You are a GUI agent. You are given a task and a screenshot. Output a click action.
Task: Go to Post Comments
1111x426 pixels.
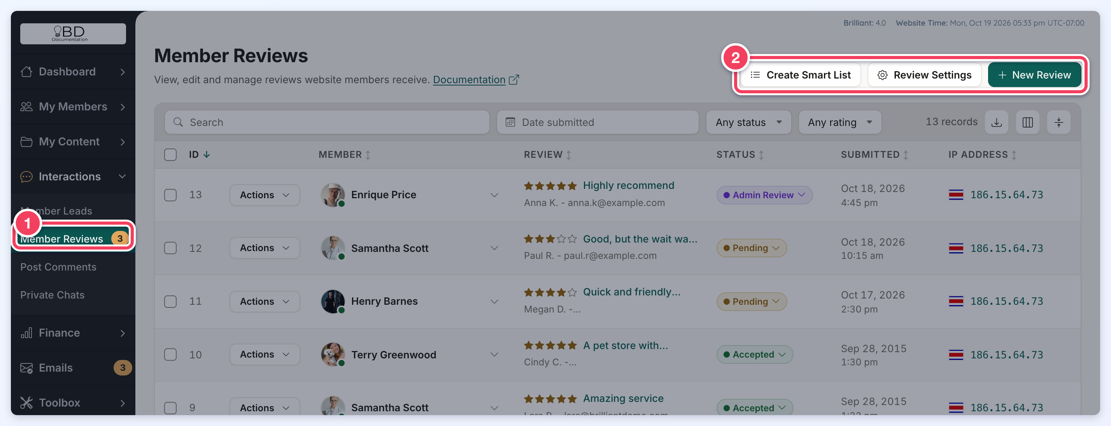tap(58, 267)
